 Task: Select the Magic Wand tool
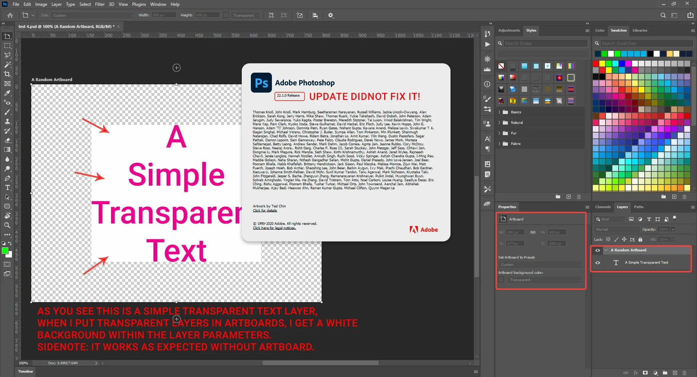click(x=7, y=65)
